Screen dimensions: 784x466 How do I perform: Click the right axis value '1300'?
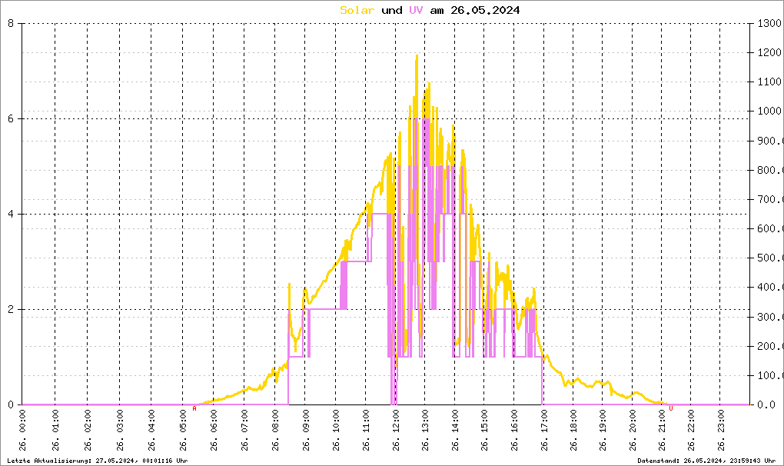[x=769, y=24]
